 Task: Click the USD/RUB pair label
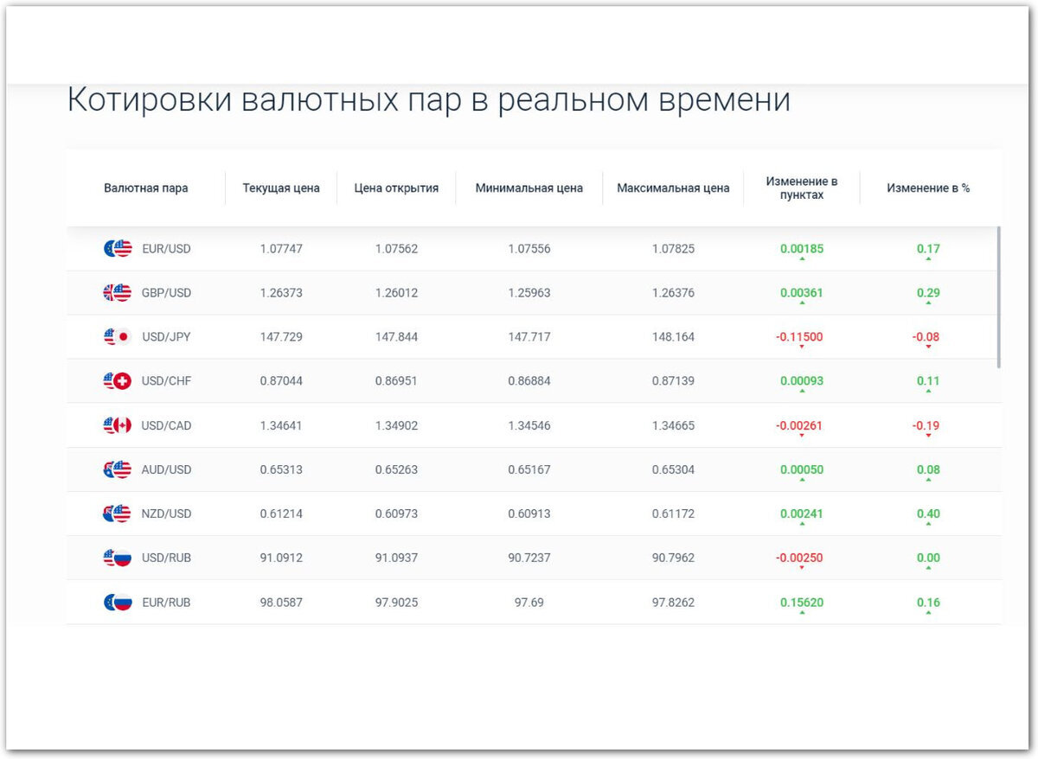point(166,558)
